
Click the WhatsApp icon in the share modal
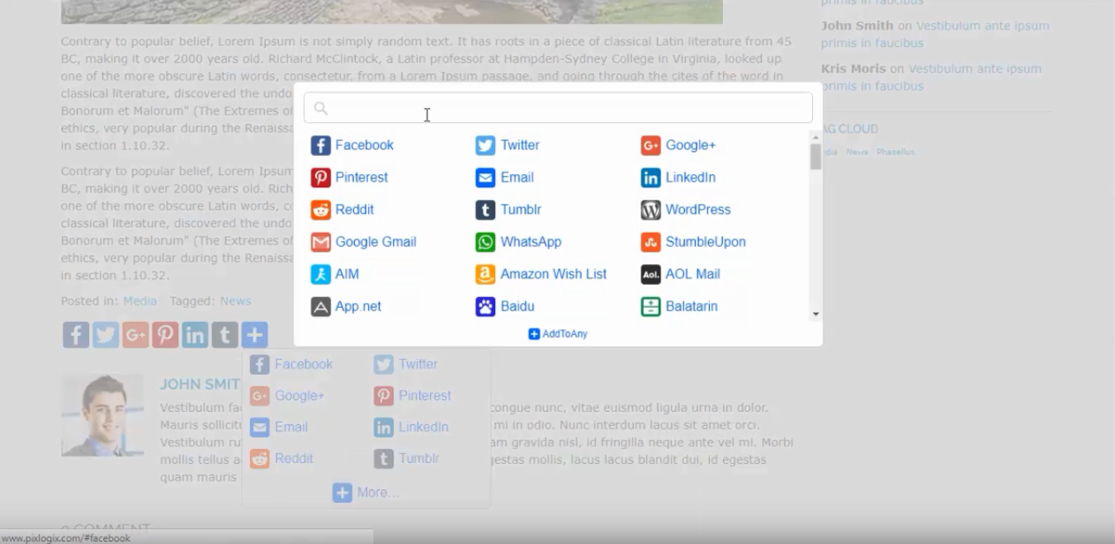point(485,242)
